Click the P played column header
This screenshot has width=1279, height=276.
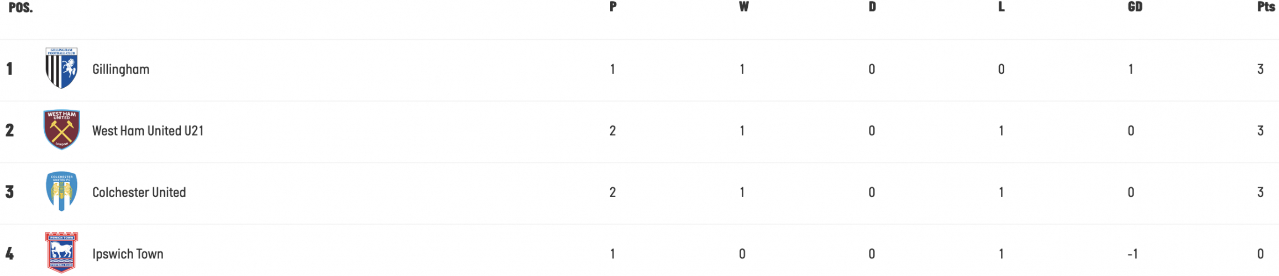[613, 7]
